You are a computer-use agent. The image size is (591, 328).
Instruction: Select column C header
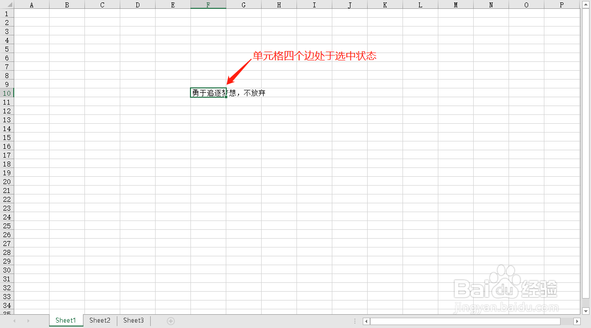(102, 4)
